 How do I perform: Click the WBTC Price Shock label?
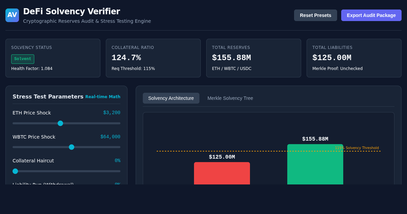point(34,137)
